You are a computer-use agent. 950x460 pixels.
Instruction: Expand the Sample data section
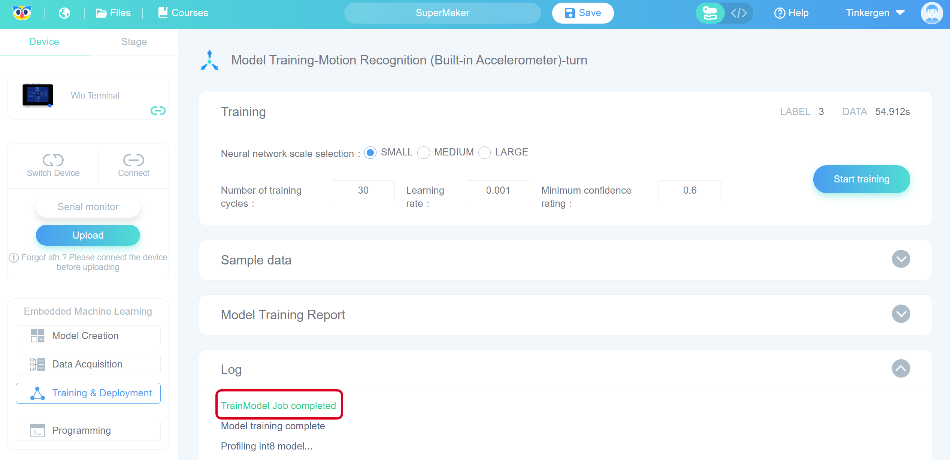[901, 259]
